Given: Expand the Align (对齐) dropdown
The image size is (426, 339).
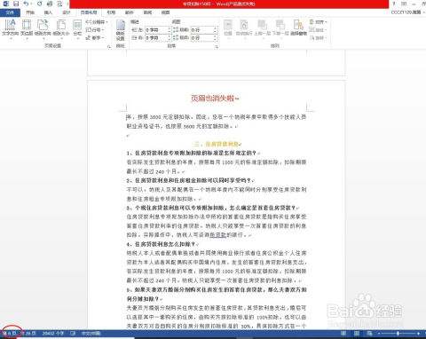Looking at the screenshot, I should [319, 22].
